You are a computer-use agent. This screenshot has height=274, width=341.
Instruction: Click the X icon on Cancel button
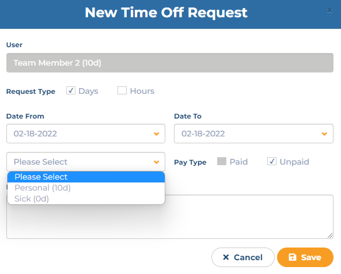point(226,257)
